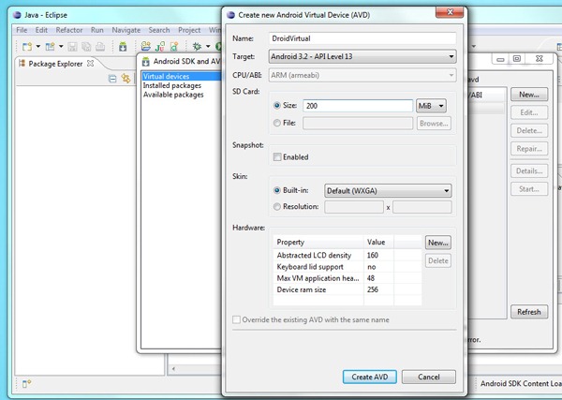
Task: Click the New JUnit test toolbar icon
Action: pos(160,47)
